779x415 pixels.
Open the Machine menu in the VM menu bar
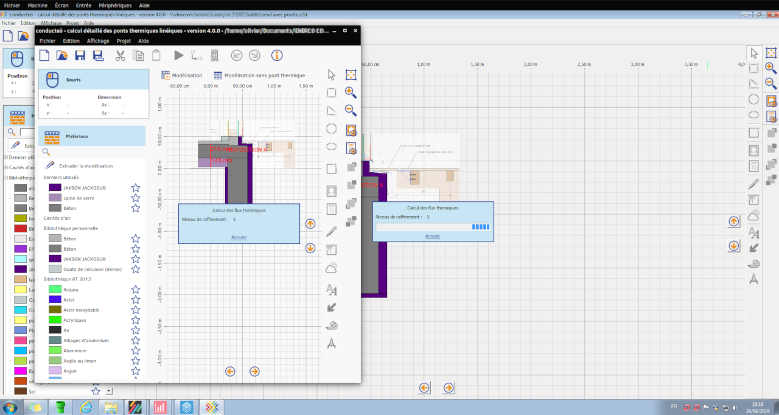pos(37,5)
